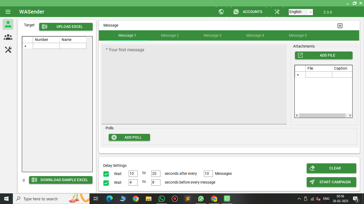Switch to Message 1 tab
Screen dimensions: 364x204
(x=127, y=35)
